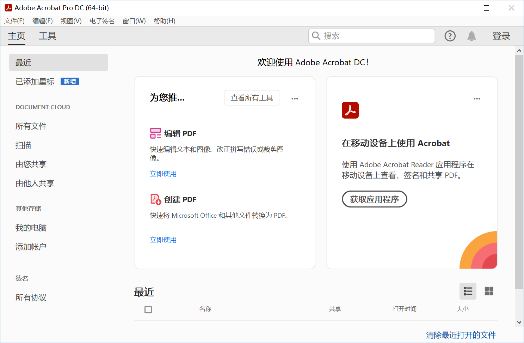Click the help question mark icon

tap(450, 36)
